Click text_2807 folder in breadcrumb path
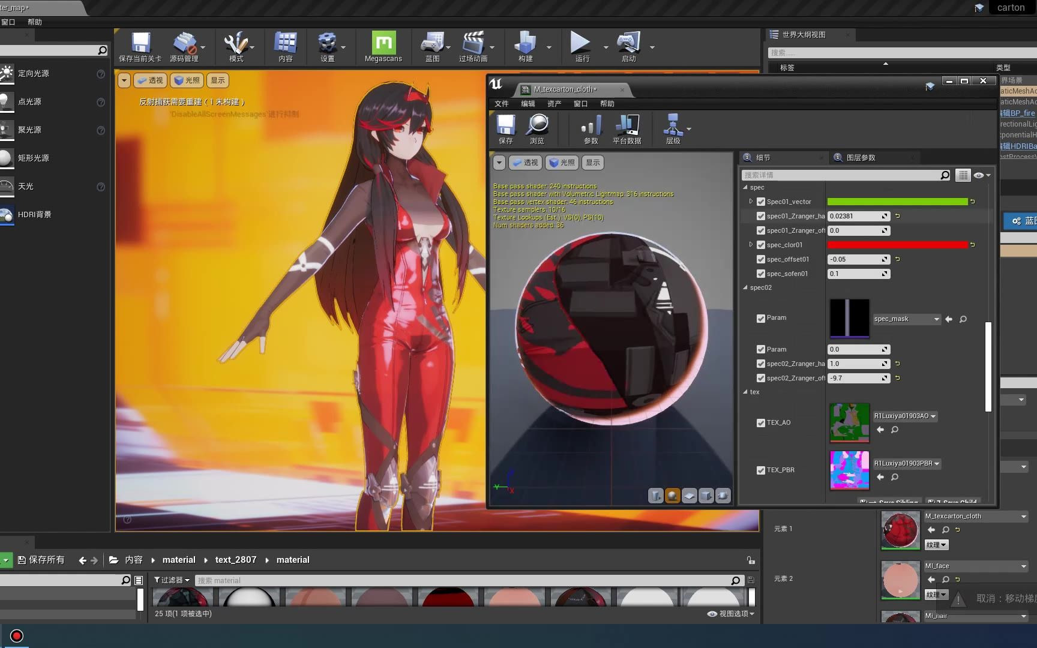This screenshot has height=648, width=1037. click(236, 560)
